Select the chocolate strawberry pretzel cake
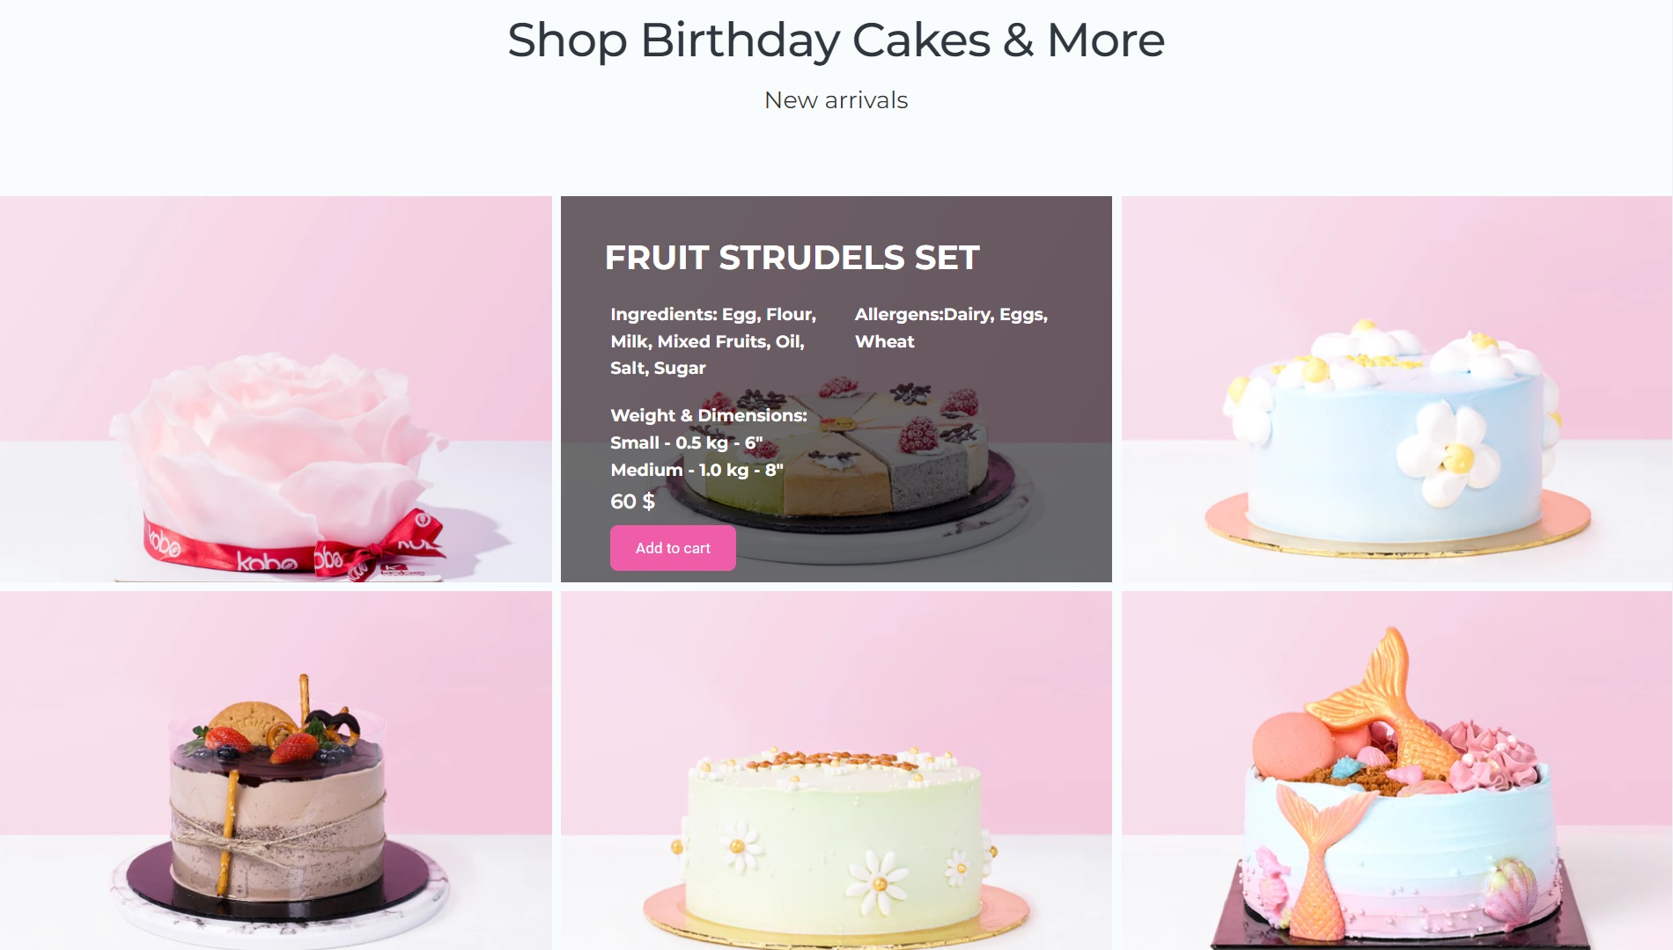This screenshot has width=1673, height=950. [276, 771]
